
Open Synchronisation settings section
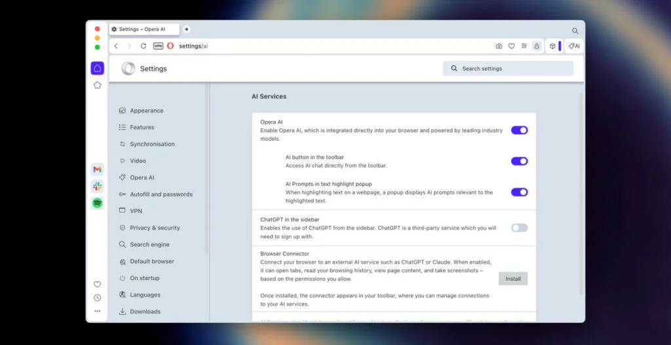147,144
